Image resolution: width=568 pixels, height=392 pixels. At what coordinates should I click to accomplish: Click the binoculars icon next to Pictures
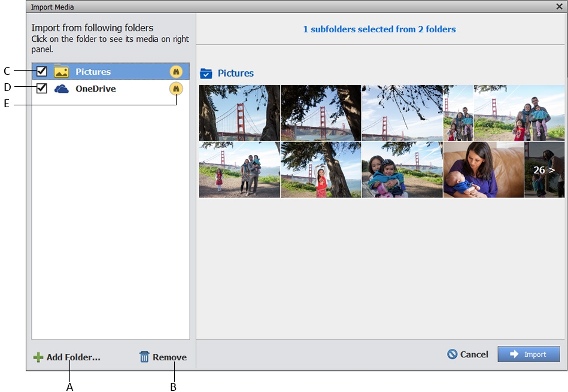point(175,71)
